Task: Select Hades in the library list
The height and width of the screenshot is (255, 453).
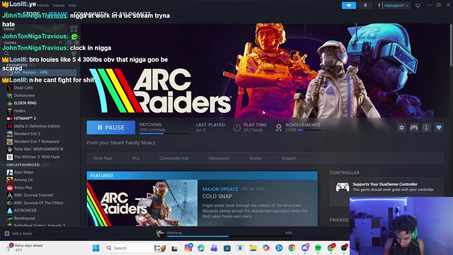Action: coord(19,111)
